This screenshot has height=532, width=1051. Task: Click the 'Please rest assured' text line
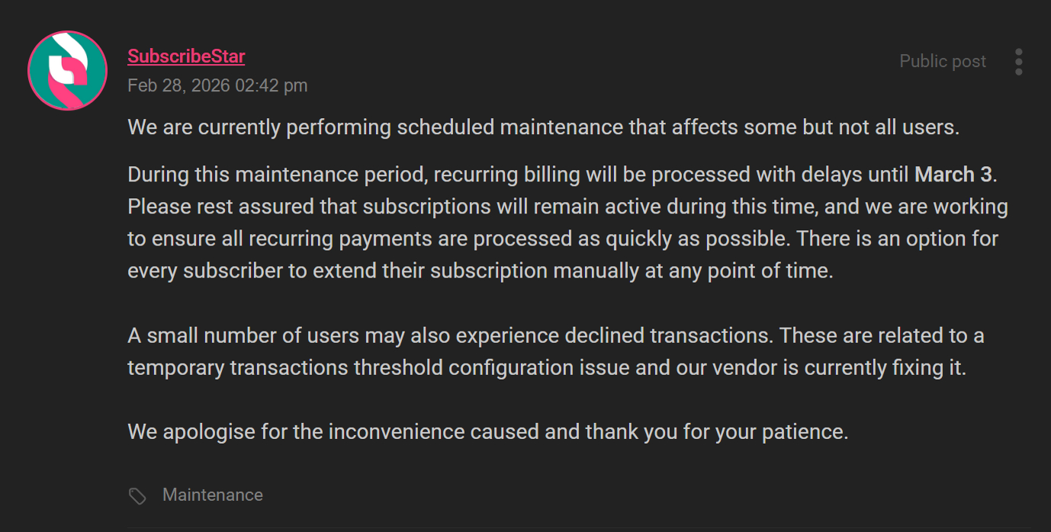point(567,207)
